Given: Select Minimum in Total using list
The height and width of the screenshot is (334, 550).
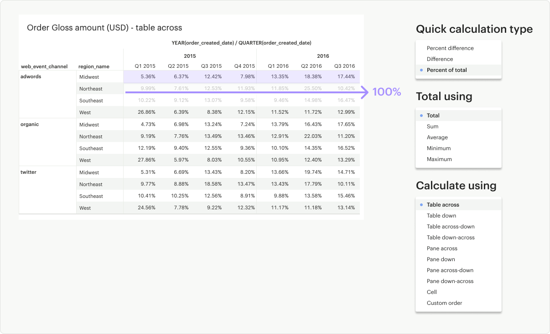Looking at the screenshot, I should point(438,148).
